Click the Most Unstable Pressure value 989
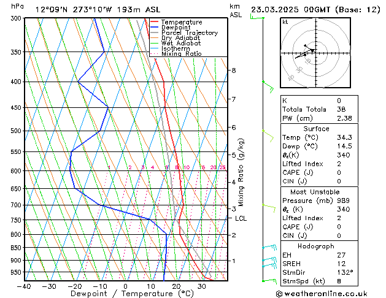The height and width of the screenshot is (298, 386). [344, 201]
